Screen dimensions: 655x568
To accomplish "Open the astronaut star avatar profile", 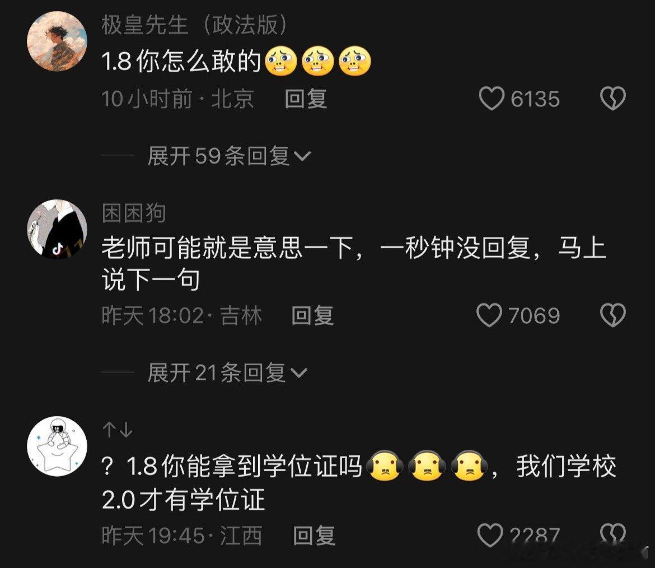I will coord(57,446).
